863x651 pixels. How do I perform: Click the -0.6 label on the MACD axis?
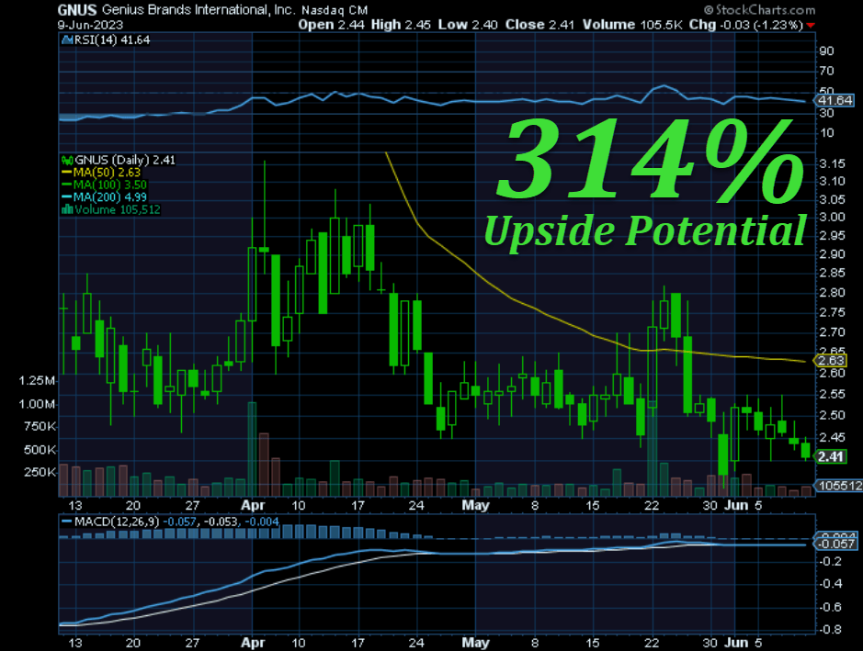click(x=830, y=607)
